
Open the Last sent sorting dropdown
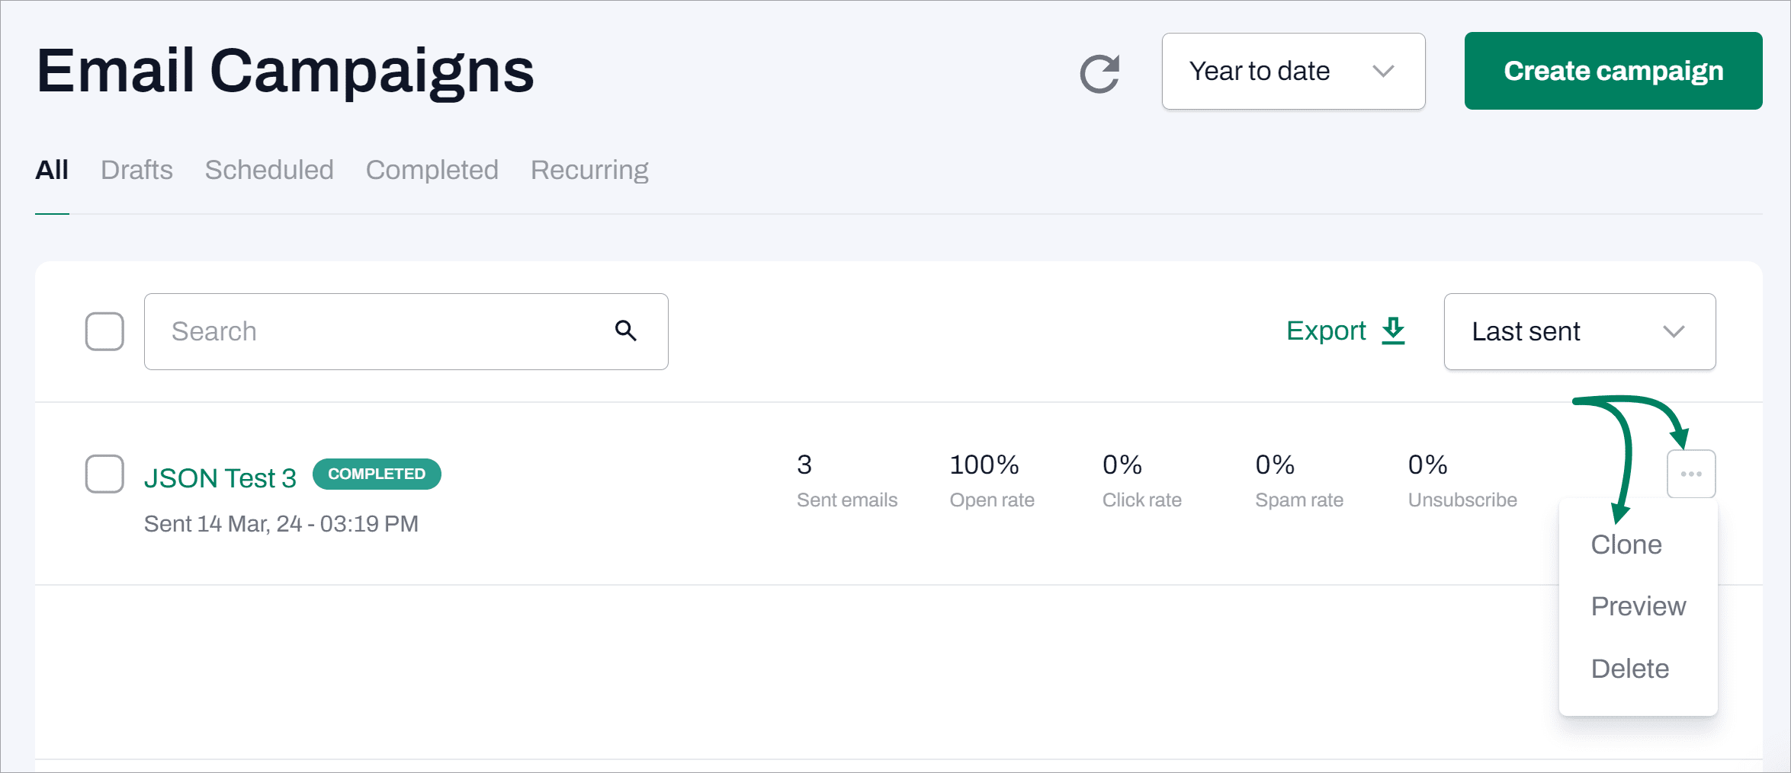coord(1579,332)
